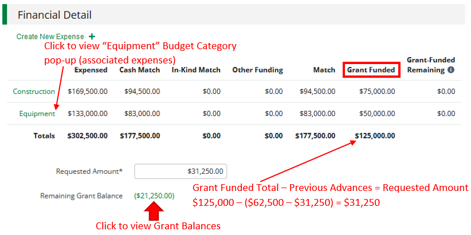Click the Construction cash match $94,500.00 cell
This screenshot has width=471, height=235.
139,91
